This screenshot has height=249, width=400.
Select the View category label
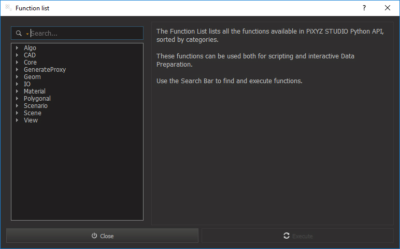[31, 120]
